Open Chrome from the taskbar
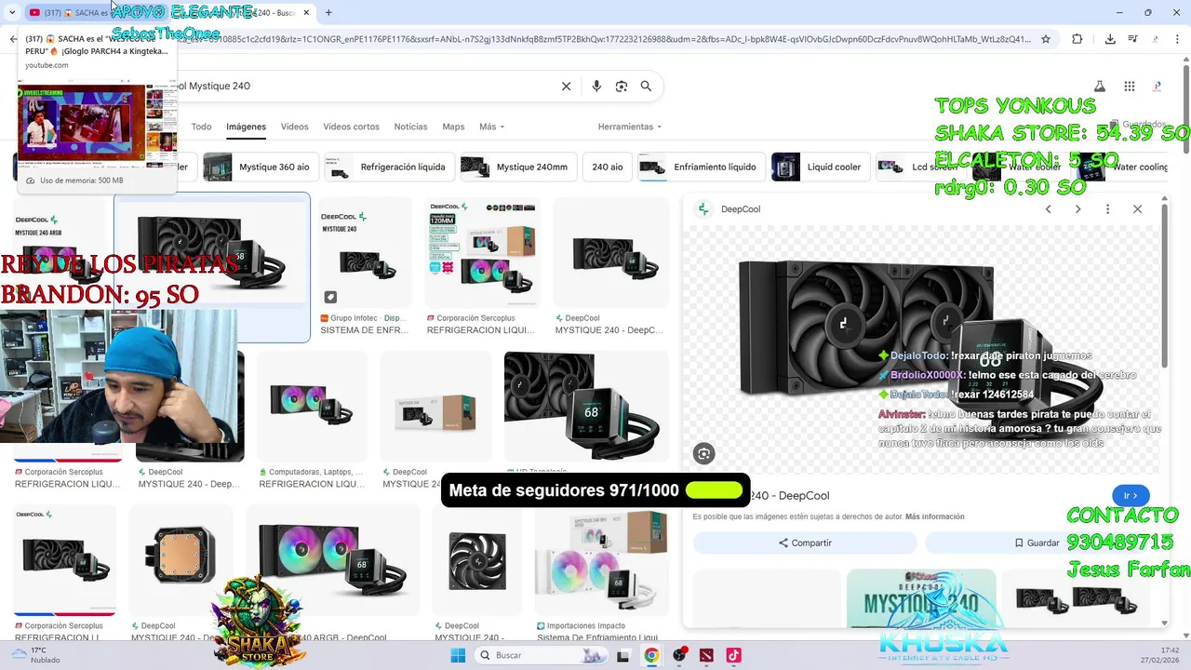This screenshot has height=670, width=1191. 651,655
